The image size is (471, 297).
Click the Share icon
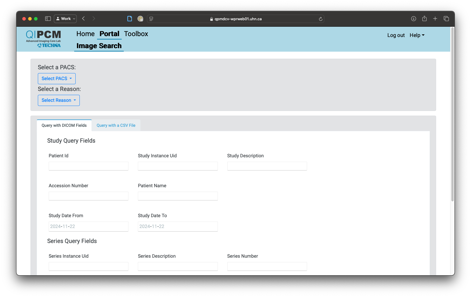424,18
